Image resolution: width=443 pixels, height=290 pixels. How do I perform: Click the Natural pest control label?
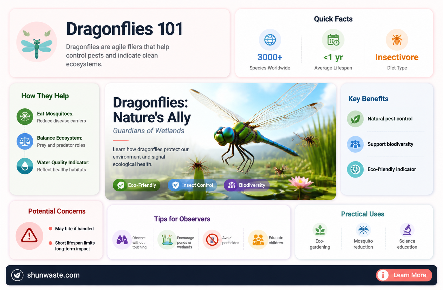[390, 119]
